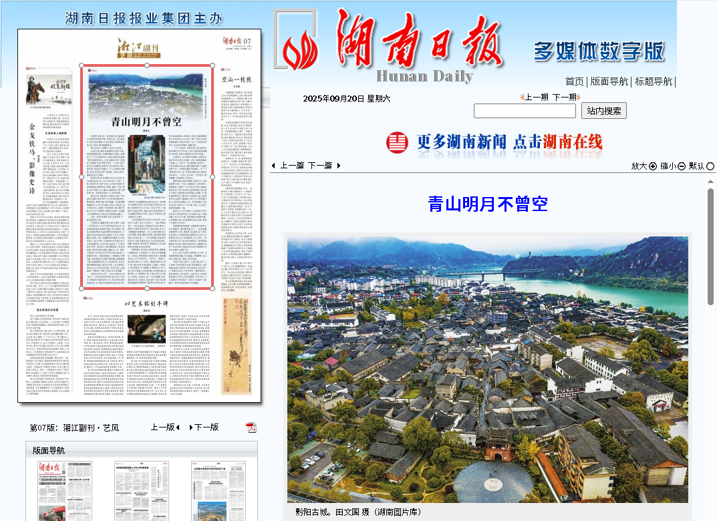Click the scrollbar up arrow in article pane
Image resolution: width=717 pixels, height=521 pixels.
(x=710, y=182)
